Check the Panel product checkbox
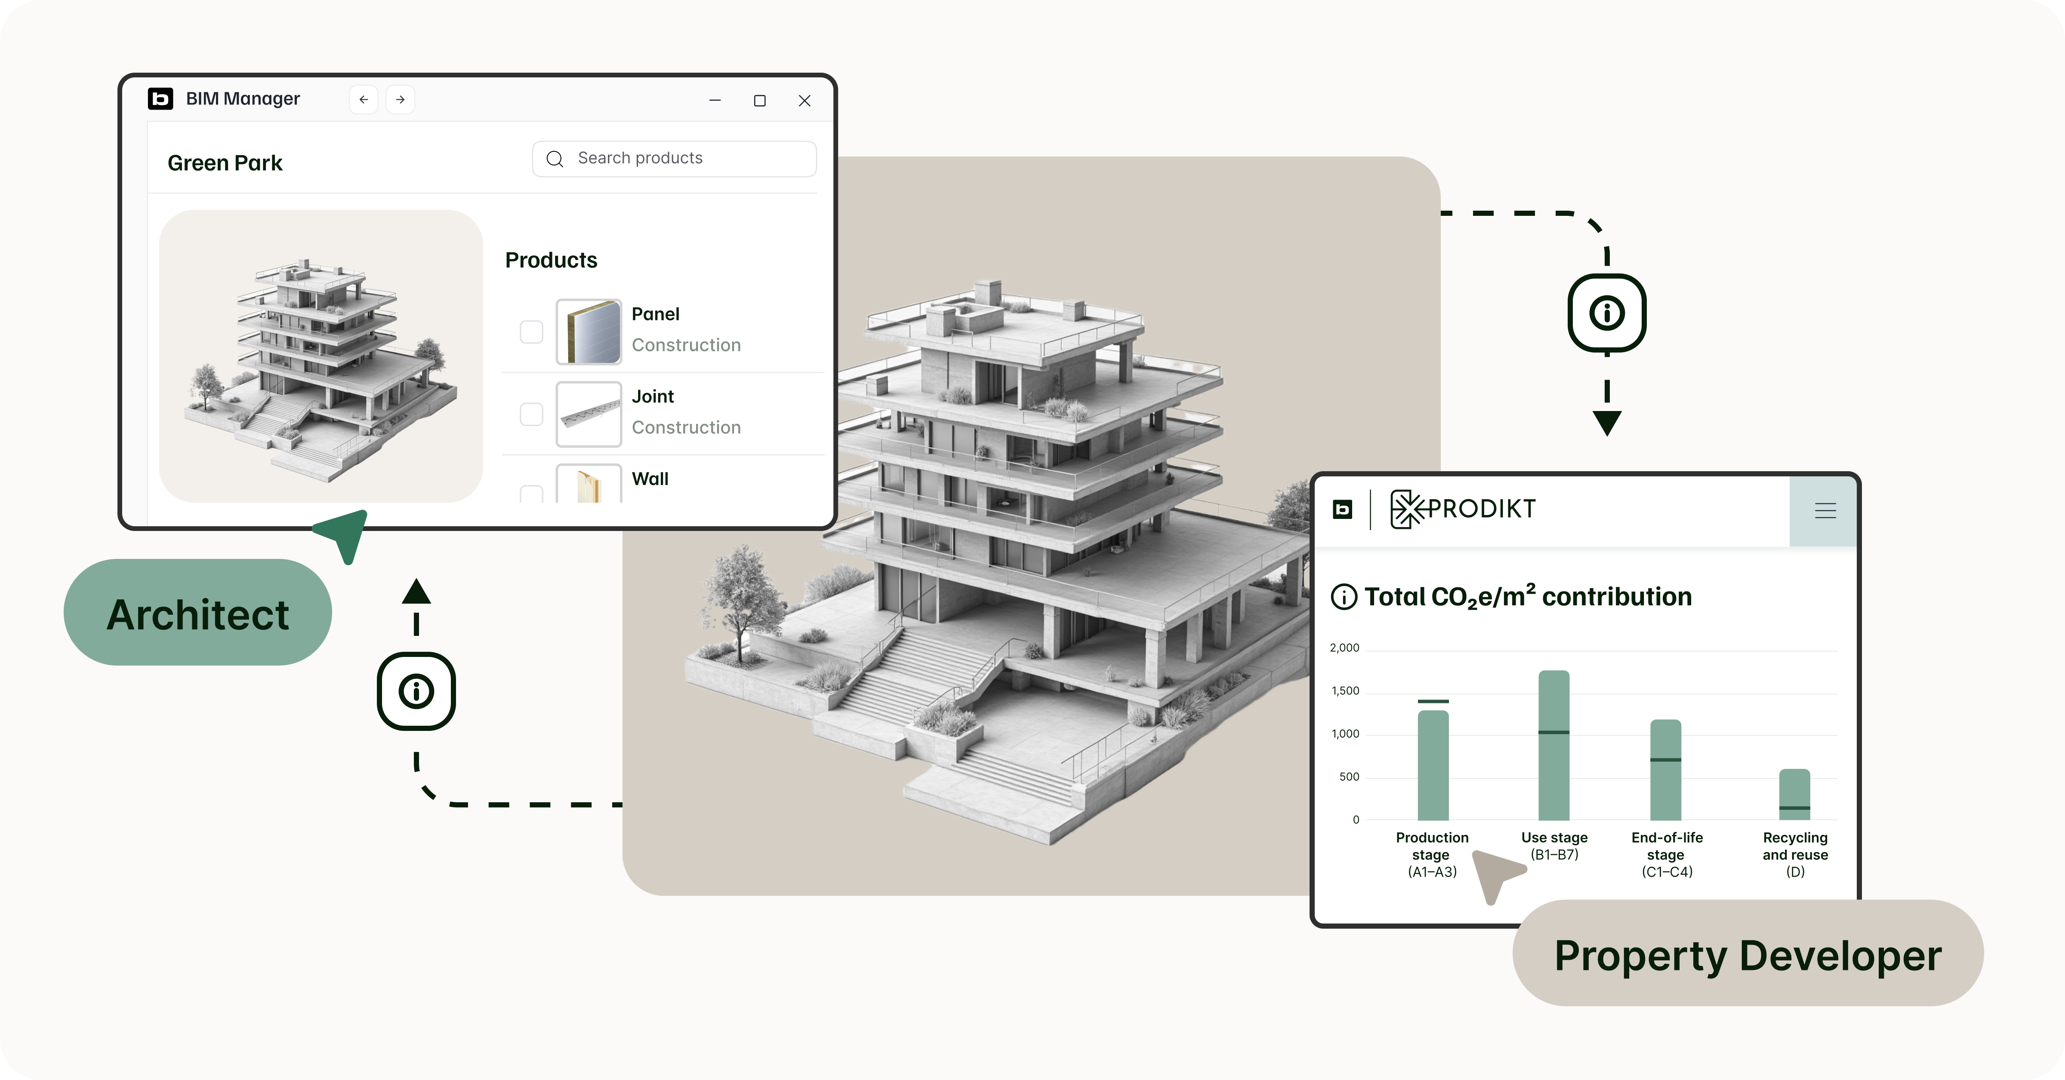The height and width of the screenshot is (1080, 2065). click(x=531, y=331)
